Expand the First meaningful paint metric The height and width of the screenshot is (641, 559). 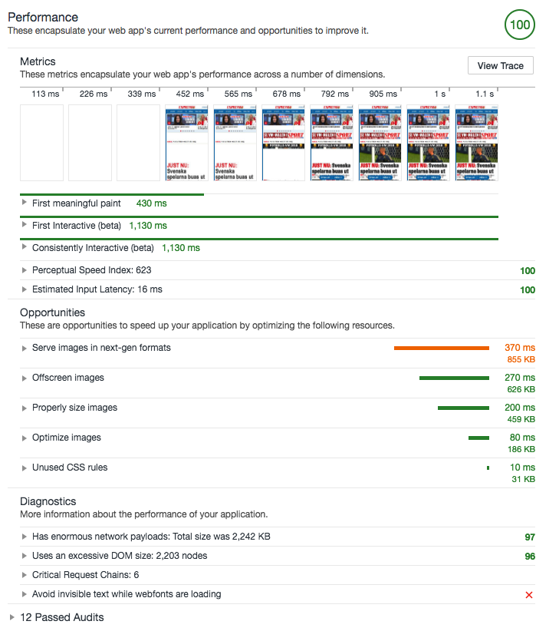(76, 203)
